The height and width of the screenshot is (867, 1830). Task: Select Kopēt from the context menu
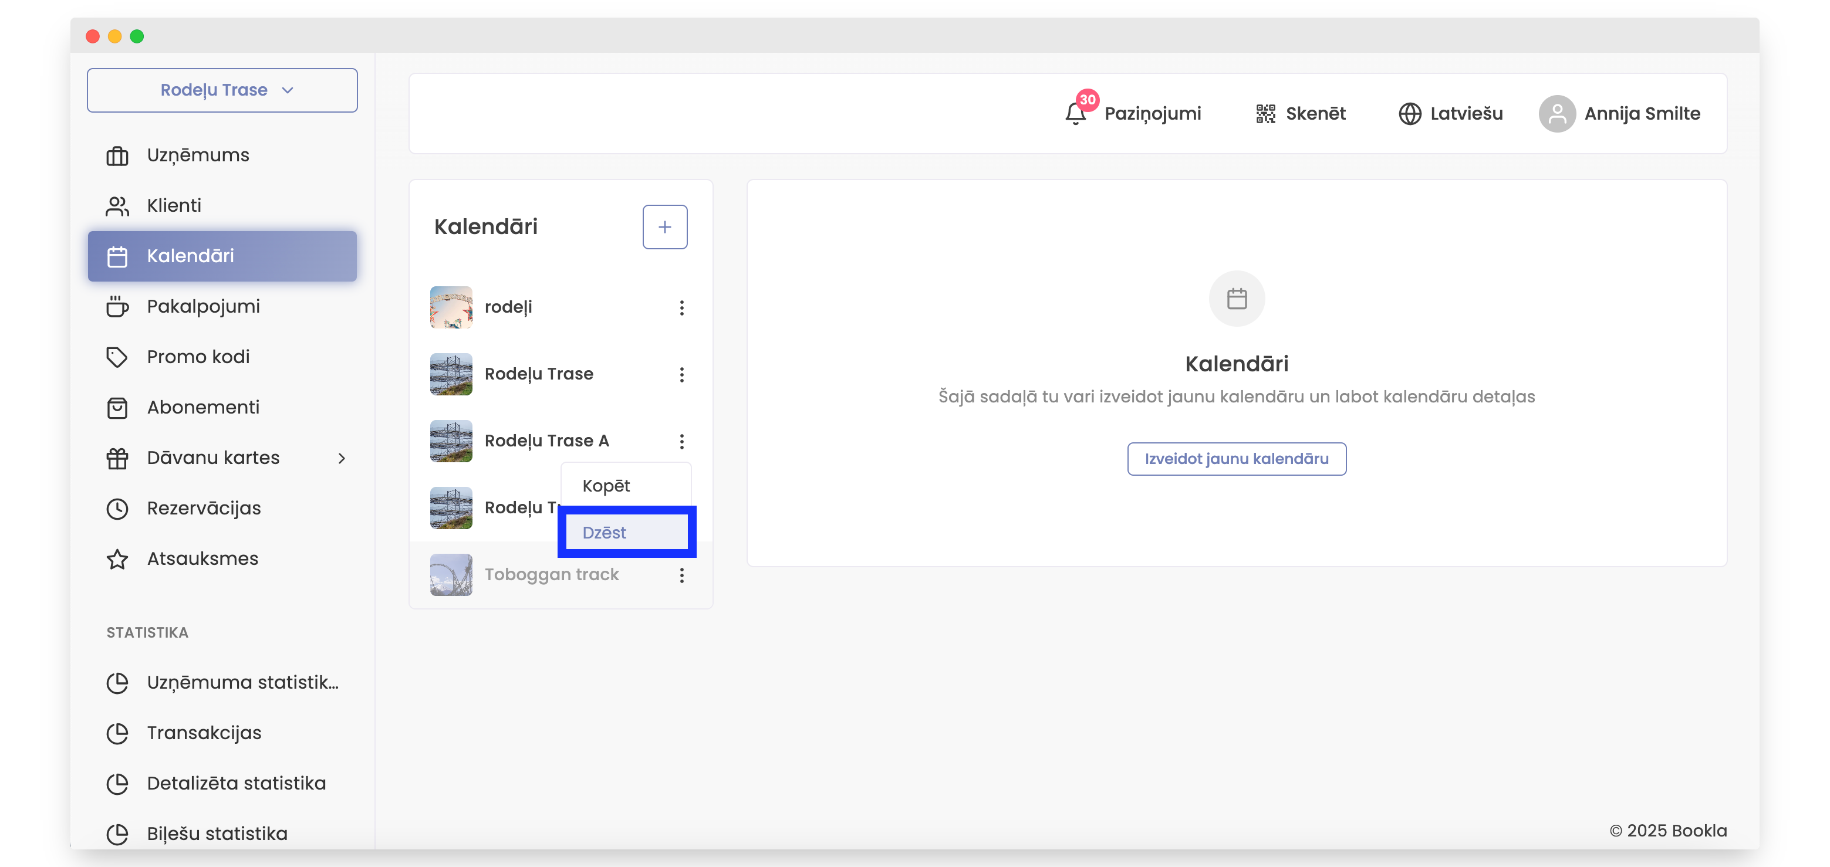[606, 486]
